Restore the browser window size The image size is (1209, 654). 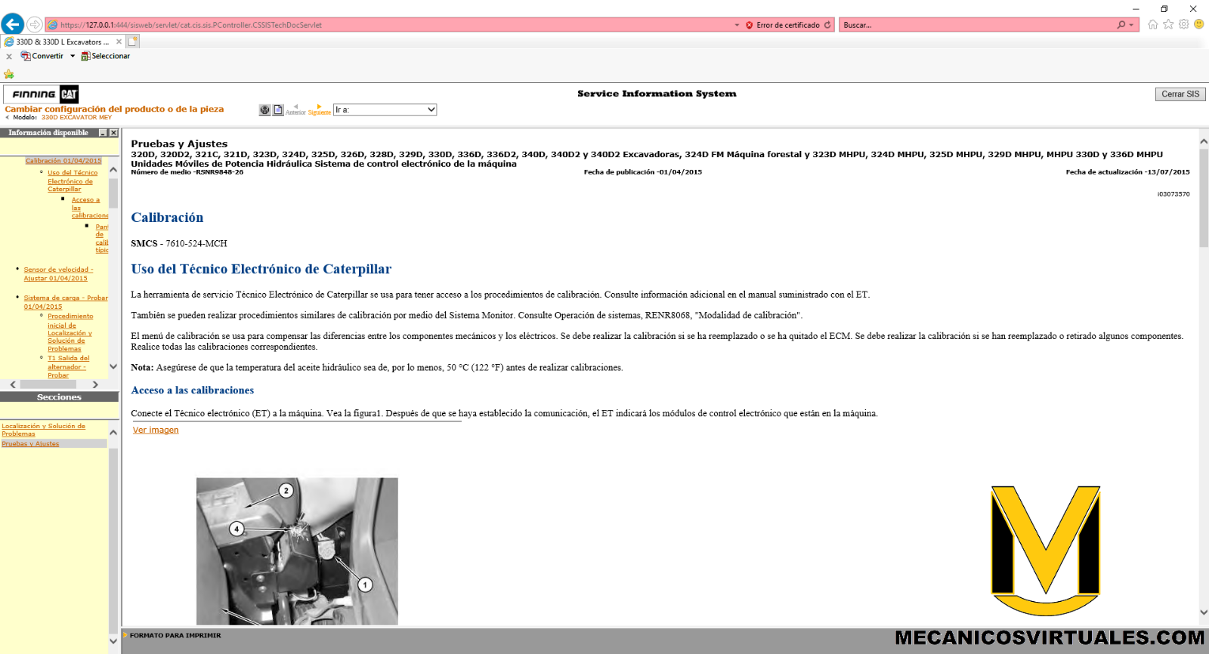coord(1164,9)
